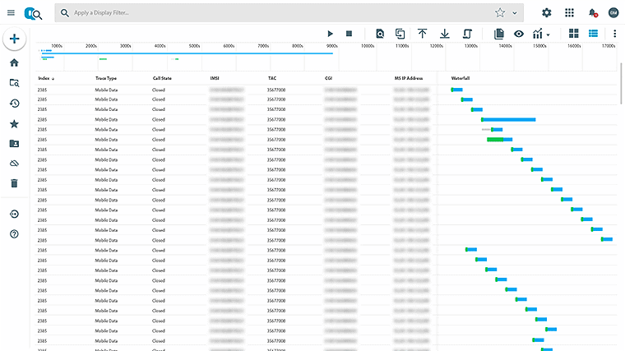Sort by the Index column header
Screen dimensions: 625x351
pos(46,78)
